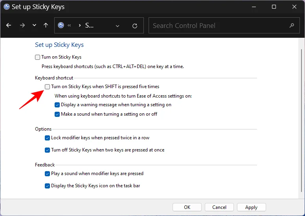Click the search magnifier icon
305x216 pixels.
click(292, 26)
